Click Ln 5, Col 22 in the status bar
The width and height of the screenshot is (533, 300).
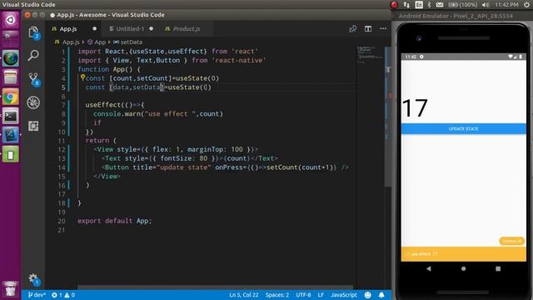[x=244, y=295]
